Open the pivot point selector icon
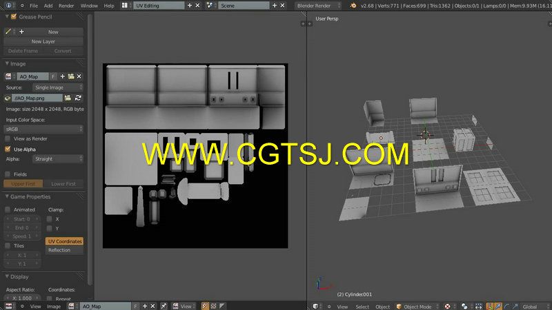Screen dimensions: 552x310 [x=464, y=307]
